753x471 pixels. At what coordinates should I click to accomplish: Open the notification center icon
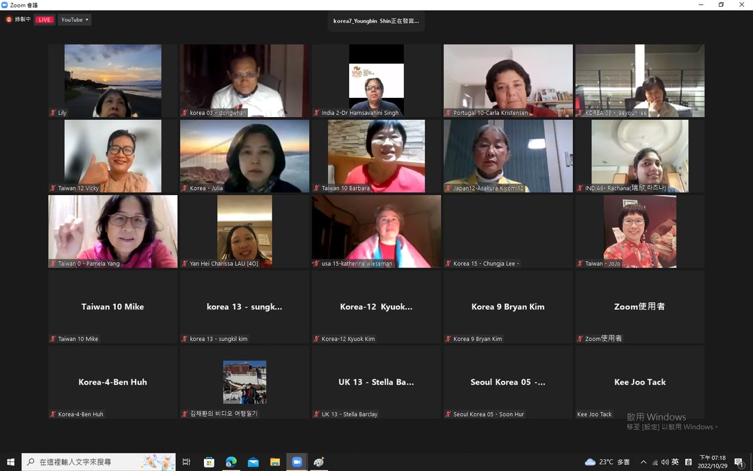[x=739, y=462]
